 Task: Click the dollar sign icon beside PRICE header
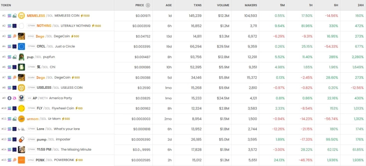[148, 5]
